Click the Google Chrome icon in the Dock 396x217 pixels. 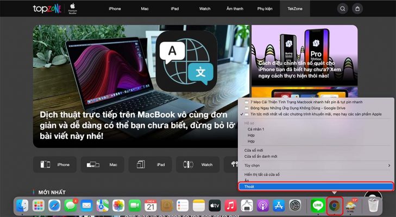click(x=335, y=206)
